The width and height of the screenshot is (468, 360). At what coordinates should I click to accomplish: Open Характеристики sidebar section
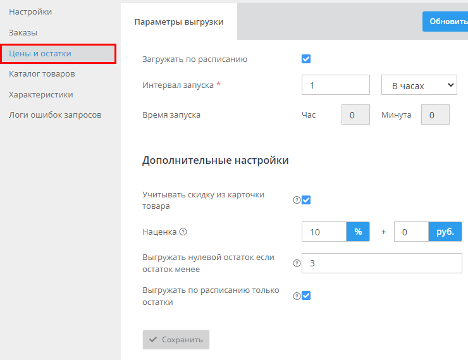tap(40, 95)
